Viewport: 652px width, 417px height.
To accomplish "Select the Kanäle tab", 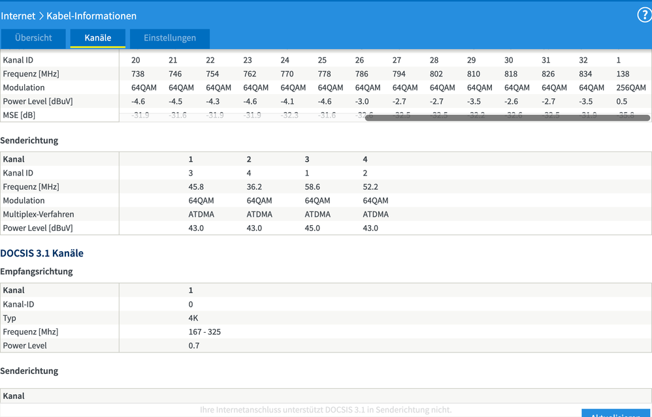I will point(97,38).
